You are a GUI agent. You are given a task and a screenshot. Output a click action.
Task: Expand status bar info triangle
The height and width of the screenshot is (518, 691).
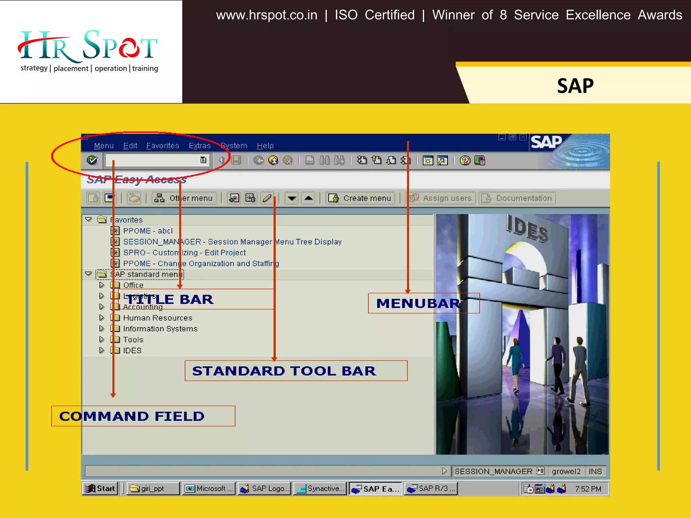[444, 471]
